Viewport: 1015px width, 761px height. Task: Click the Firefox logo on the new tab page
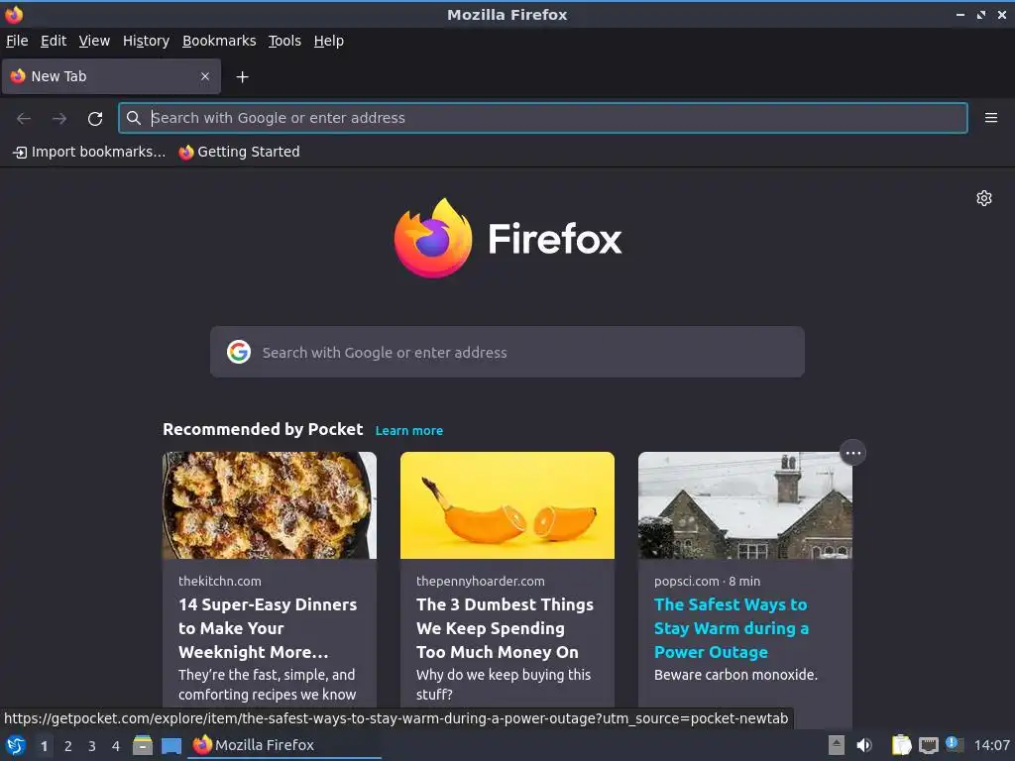(x=507, y=238)
